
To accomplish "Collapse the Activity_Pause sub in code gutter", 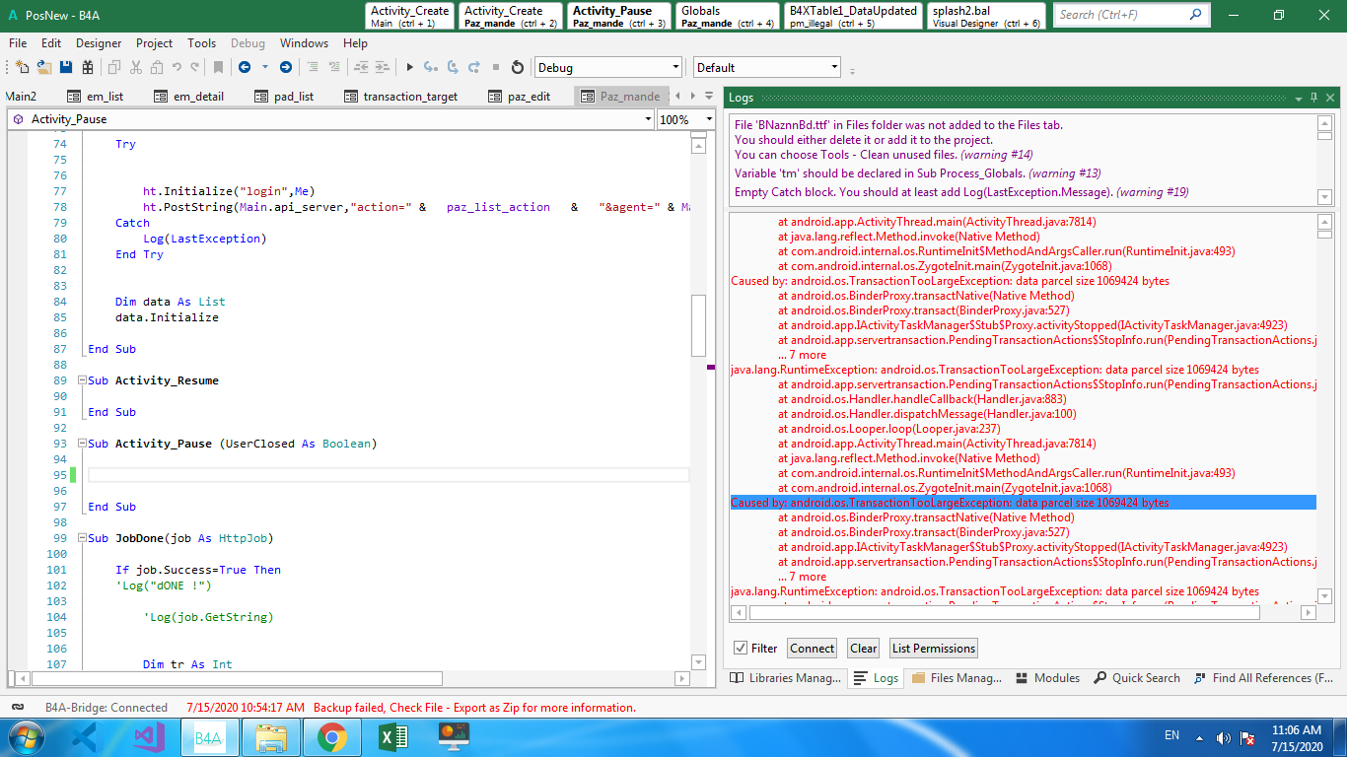I will point(81,444).
